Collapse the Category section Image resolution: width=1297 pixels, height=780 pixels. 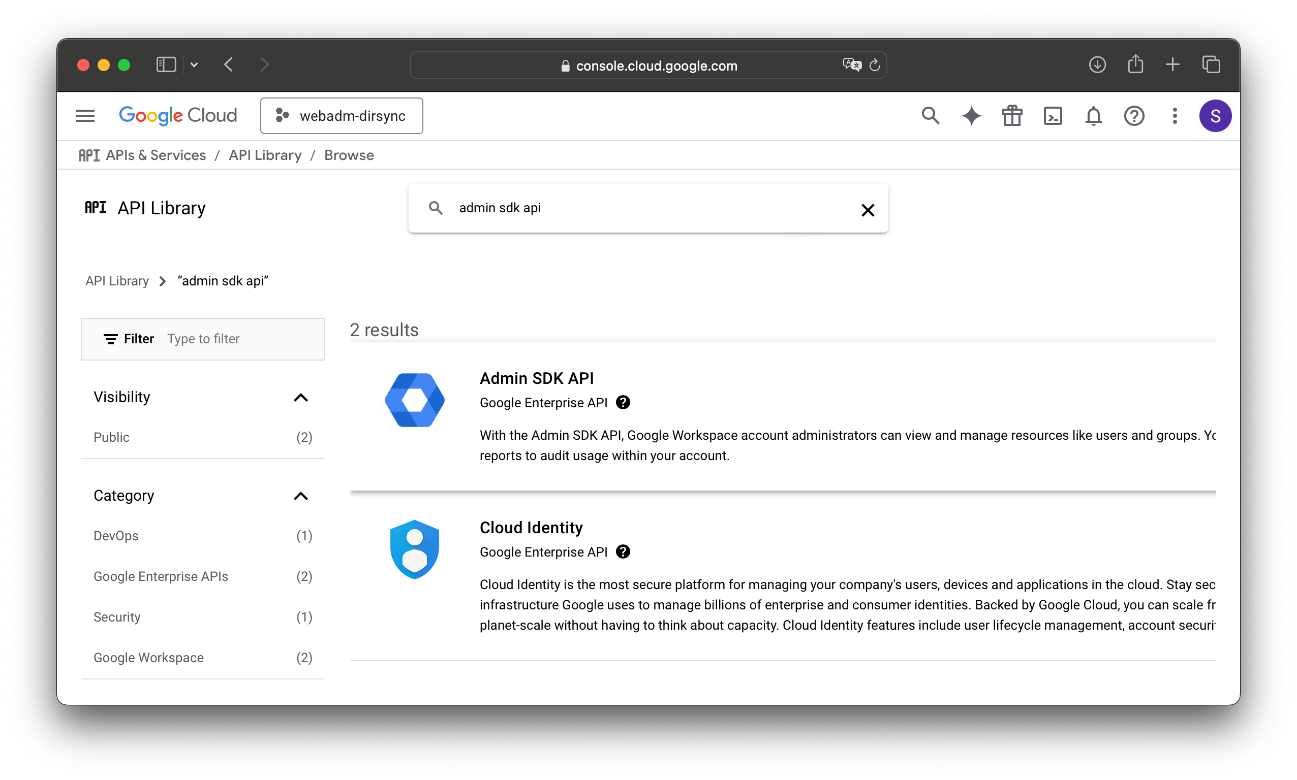tap(301, 496)
